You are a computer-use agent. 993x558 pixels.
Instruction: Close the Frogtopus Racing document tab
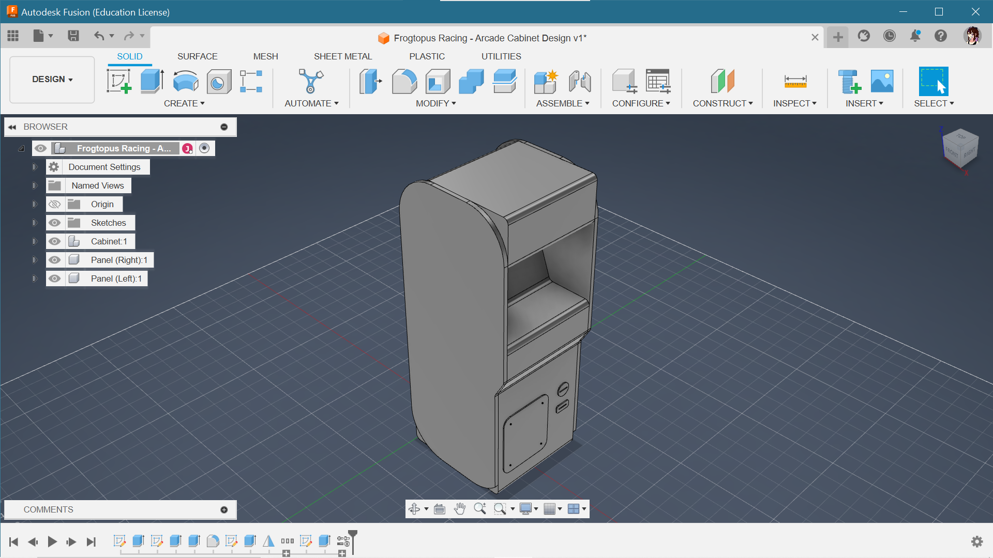point(815,37)
